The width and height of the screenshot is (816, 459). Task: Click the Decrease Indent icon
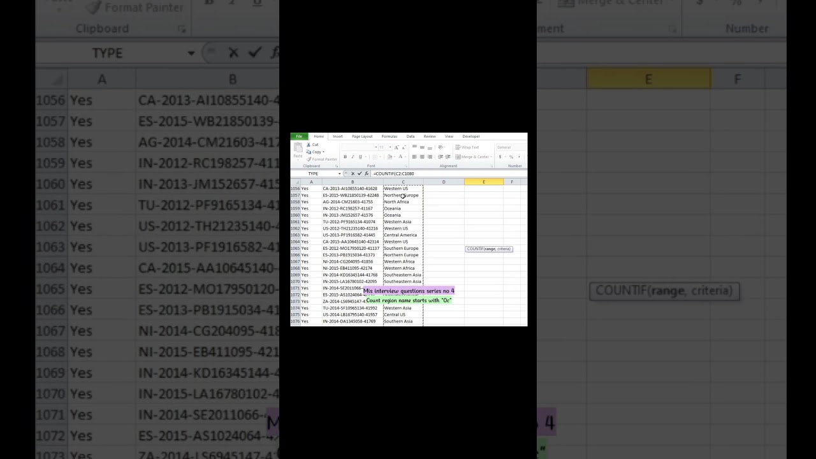tap(441, 157)
